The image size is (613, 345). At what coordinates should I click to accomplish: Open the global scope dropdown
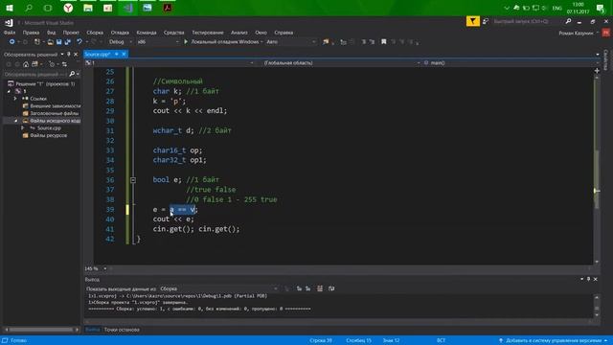coord(341,63)
